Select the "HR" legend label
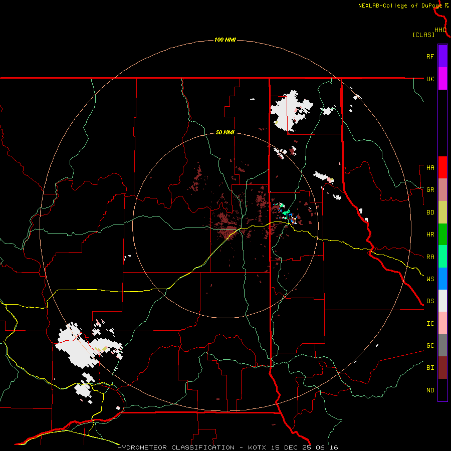The height and width of the screenshot is (451, 451). (430, 235)
